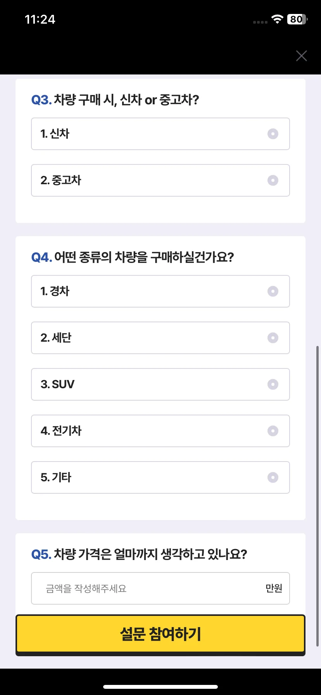
Task: Tap the Q5 question heading about vehicle price
Action: click(x=139, y=554)
